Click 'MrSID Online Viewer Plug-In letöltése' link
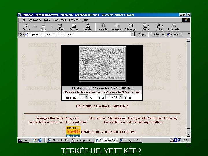This screenshot has height=156, width=208. coord(109,132)
